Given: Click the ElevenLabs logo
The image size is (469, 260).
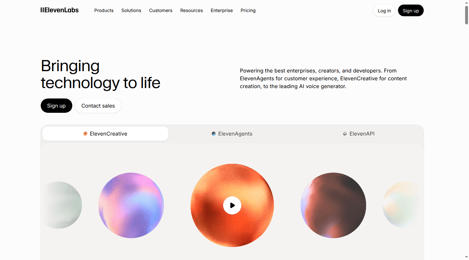Looking at the screenshot, I should pos(60,10).
